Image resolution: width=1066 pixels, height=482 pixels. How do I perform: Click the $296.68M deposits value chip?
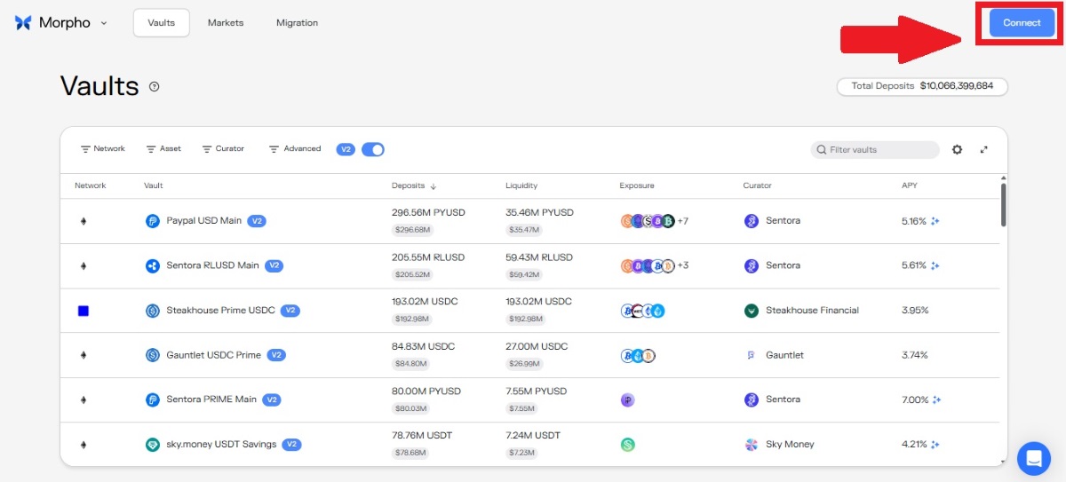click(x=412, y=230)
